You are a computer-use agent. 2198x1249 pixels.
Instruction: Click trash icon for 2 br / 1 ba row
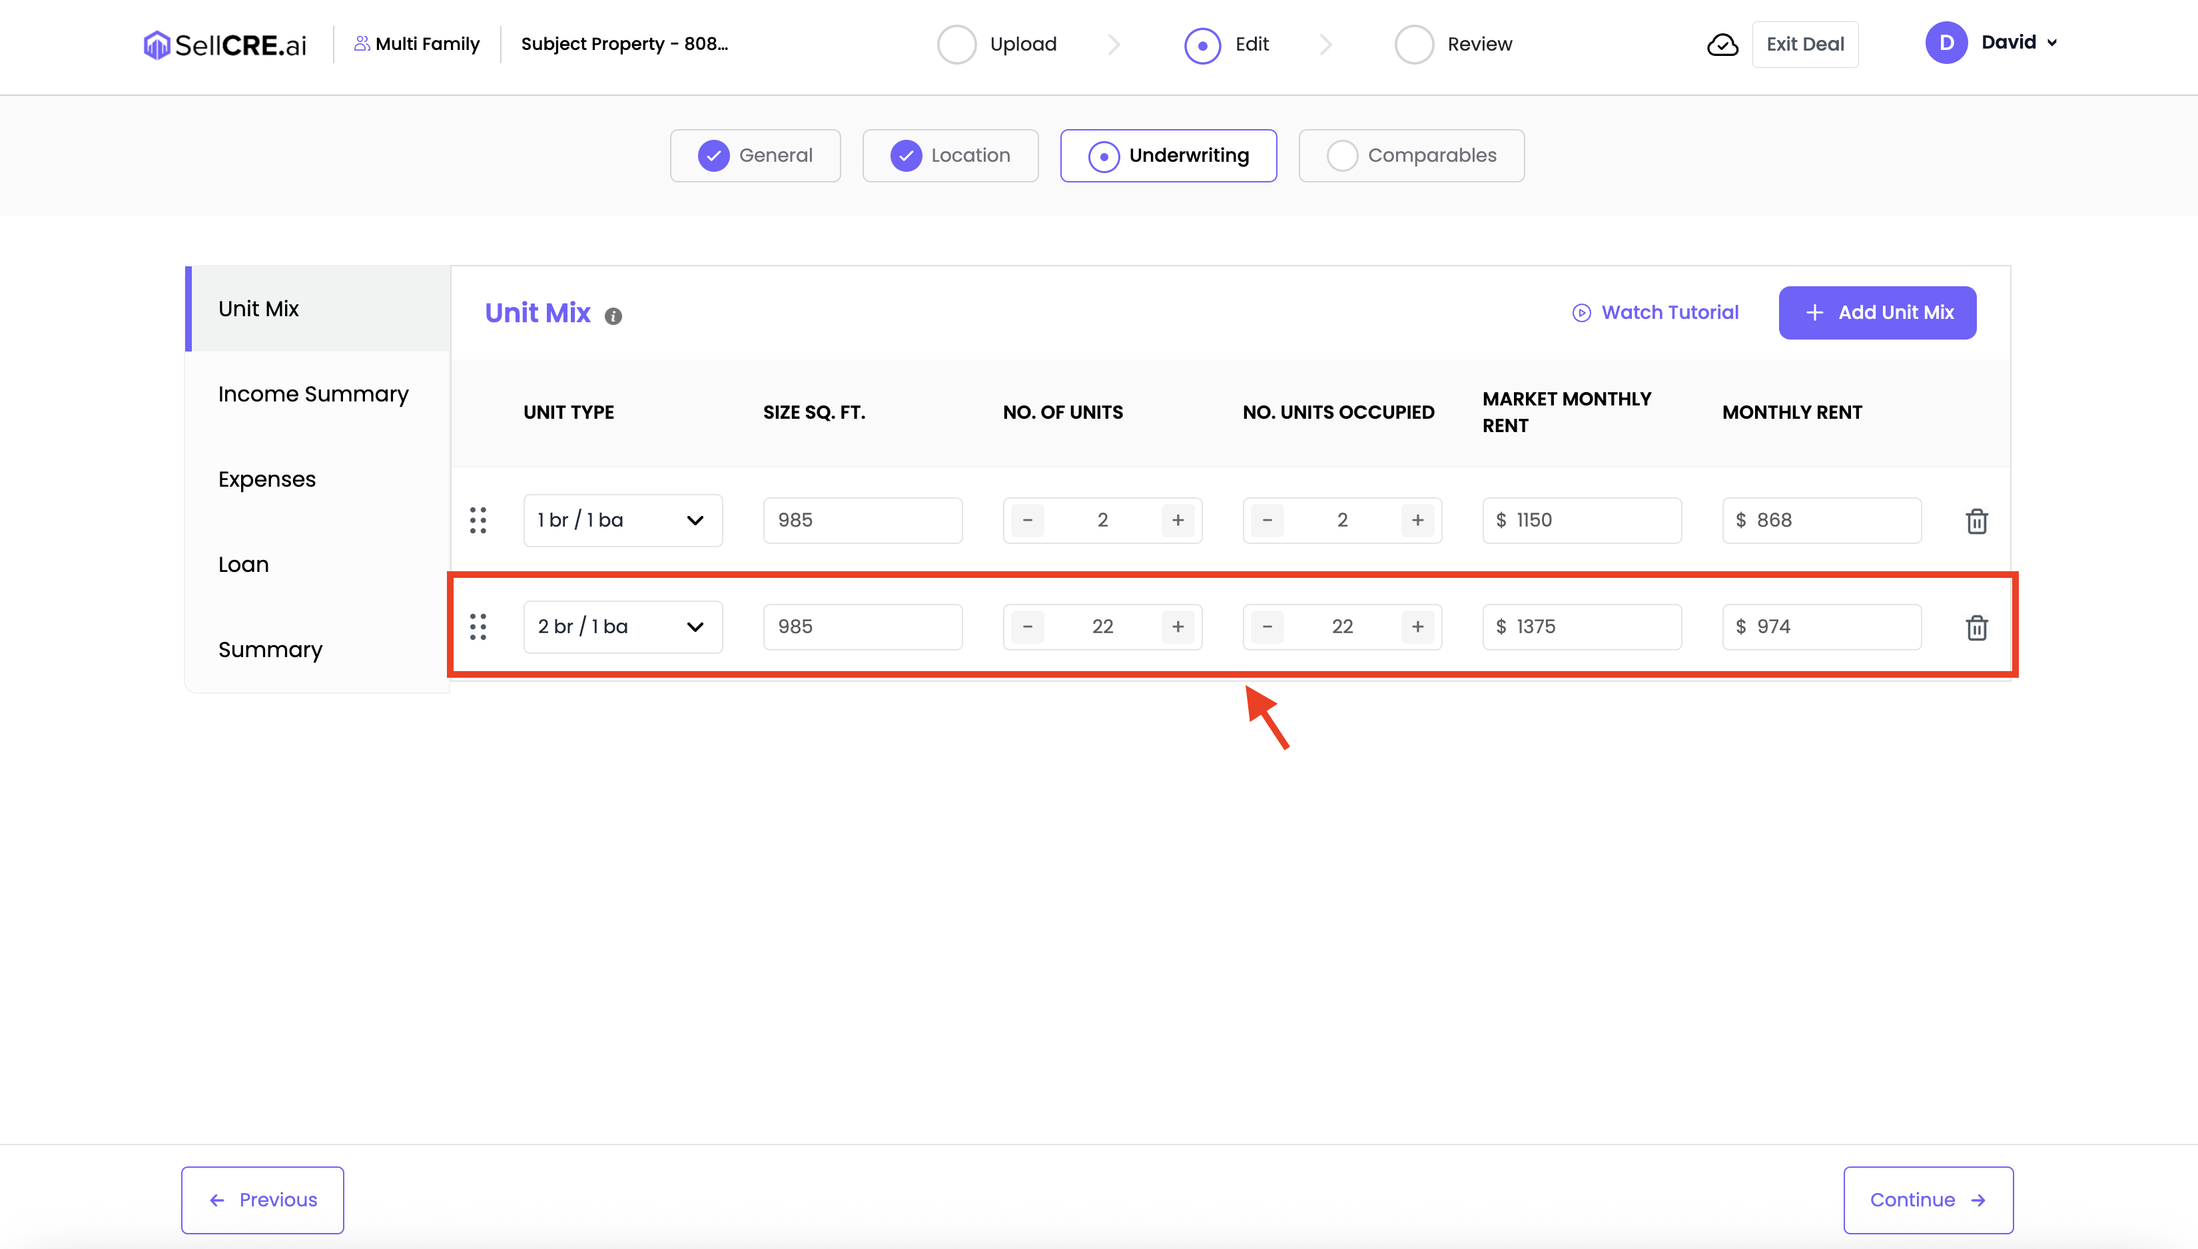[1976, 627]
